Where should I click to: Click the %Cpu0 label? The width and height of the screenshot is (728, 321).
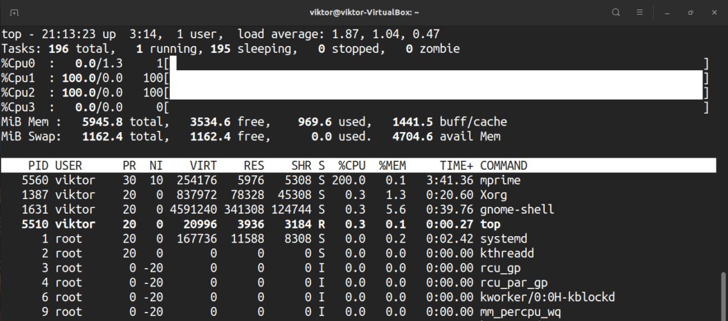(x=18, y=64)
